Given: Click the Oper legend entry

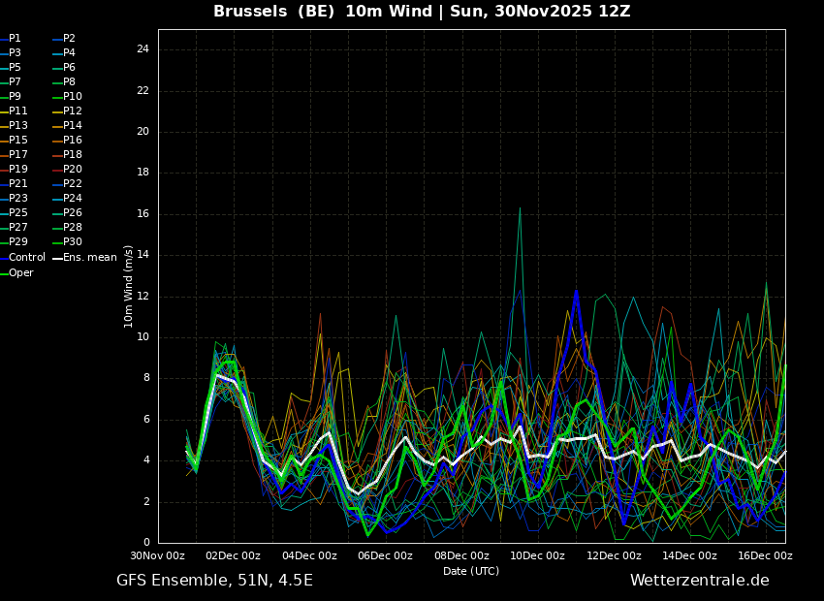Looking at the screenshot, I should pos(20,272).
